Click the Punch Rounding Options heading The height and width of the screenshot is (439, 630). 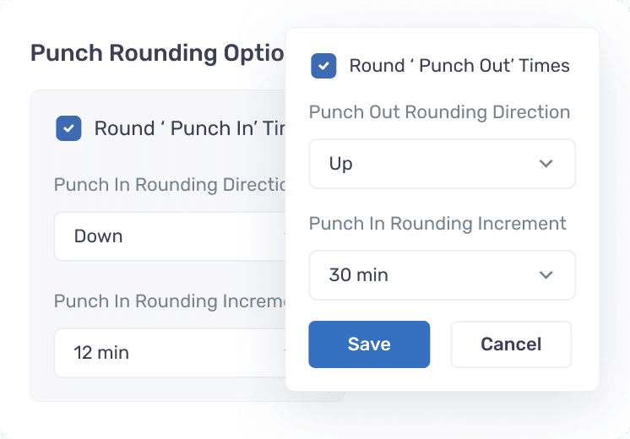[x=157, y=53]
